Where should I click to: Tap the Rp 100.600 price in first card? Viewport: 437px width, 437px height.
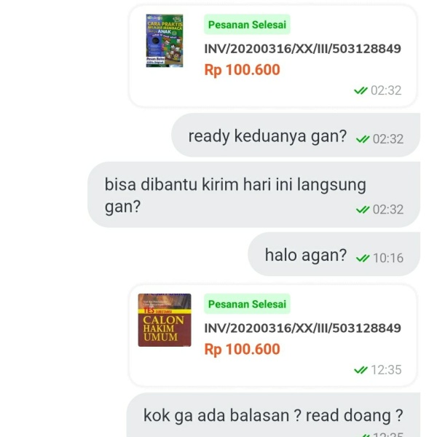coord(242,70)
